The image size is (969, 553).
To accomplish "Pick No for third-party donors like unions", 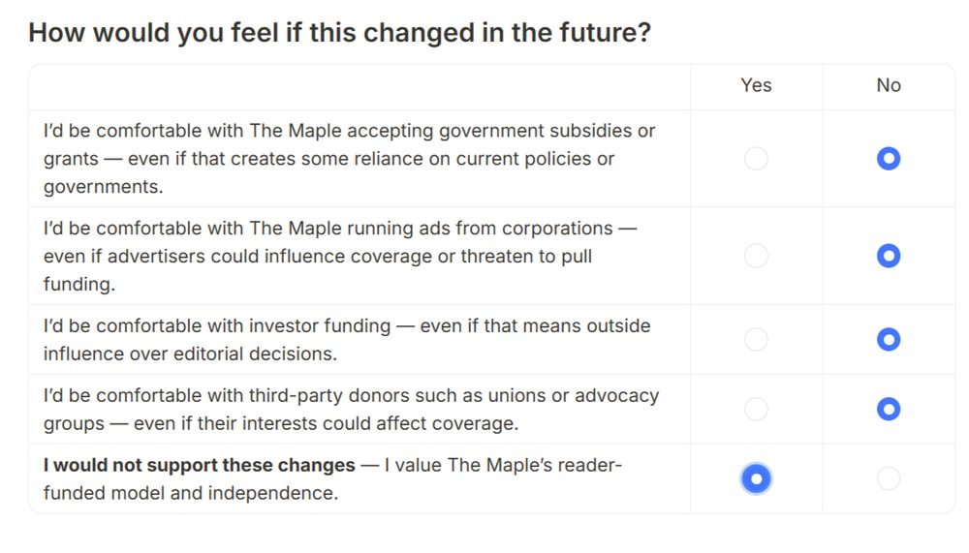I will pyautogui.click(x=889, y=409).
